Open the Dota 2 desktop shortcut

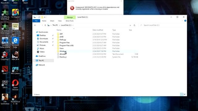(5, 70)
